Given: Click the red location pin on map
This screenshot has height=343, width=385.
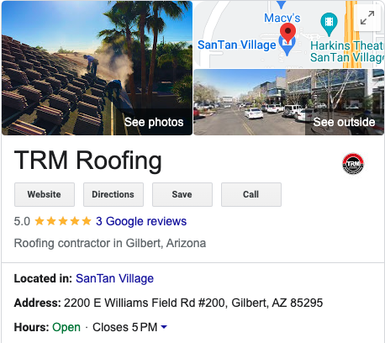Looking at the screenshot, I should pos(287,33).
